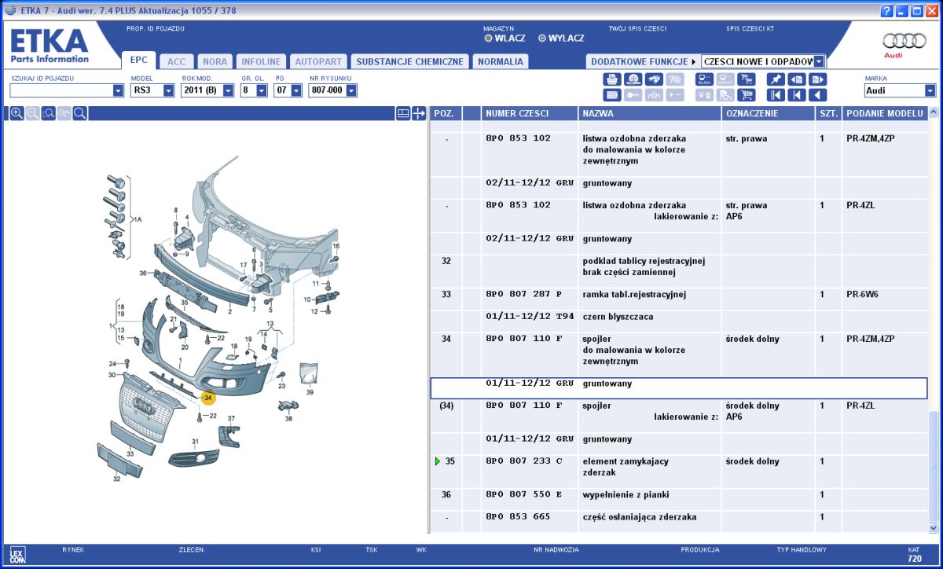The width and height of the screenshot is (943, 569).
Task: Open the help question mark icon
Action: (886, 10)
